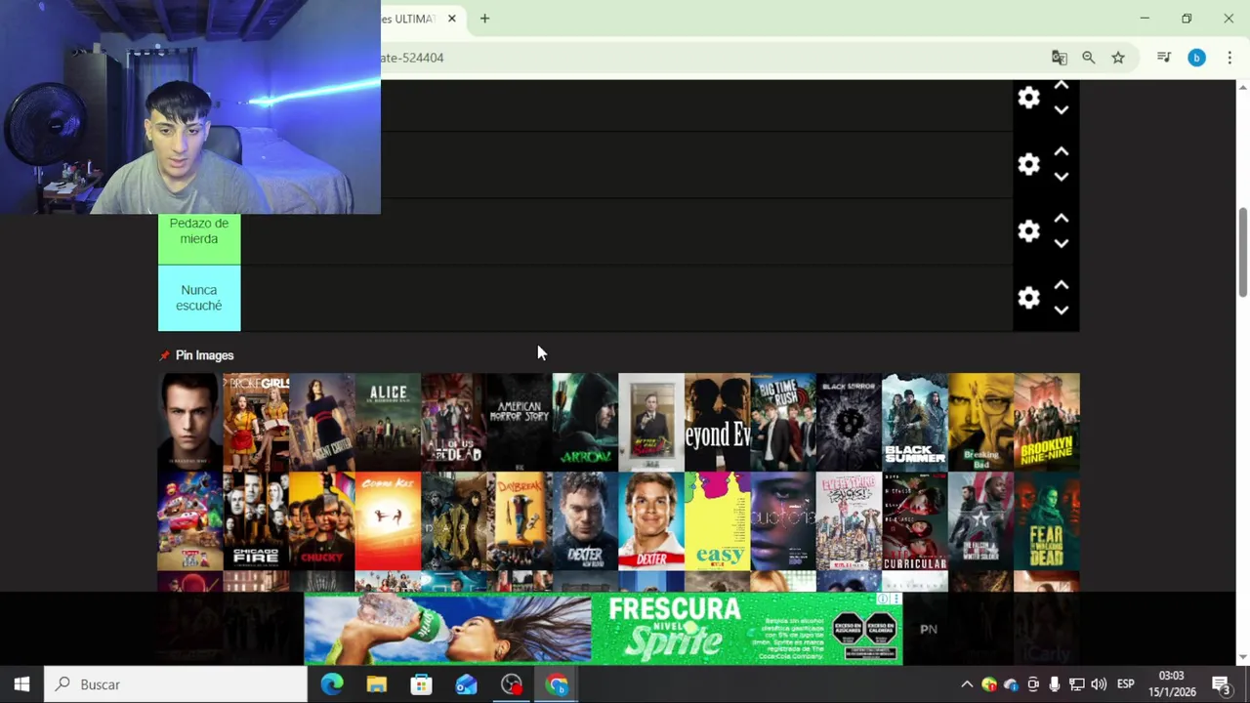Image resolution: width=1250 pixels, height=703 pixels.
Task: Open a new browser tab
Action: 484,19
